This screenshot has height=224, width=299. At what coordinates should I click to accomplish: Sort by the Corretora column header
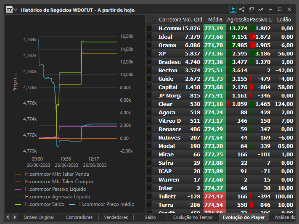(170, 20)
